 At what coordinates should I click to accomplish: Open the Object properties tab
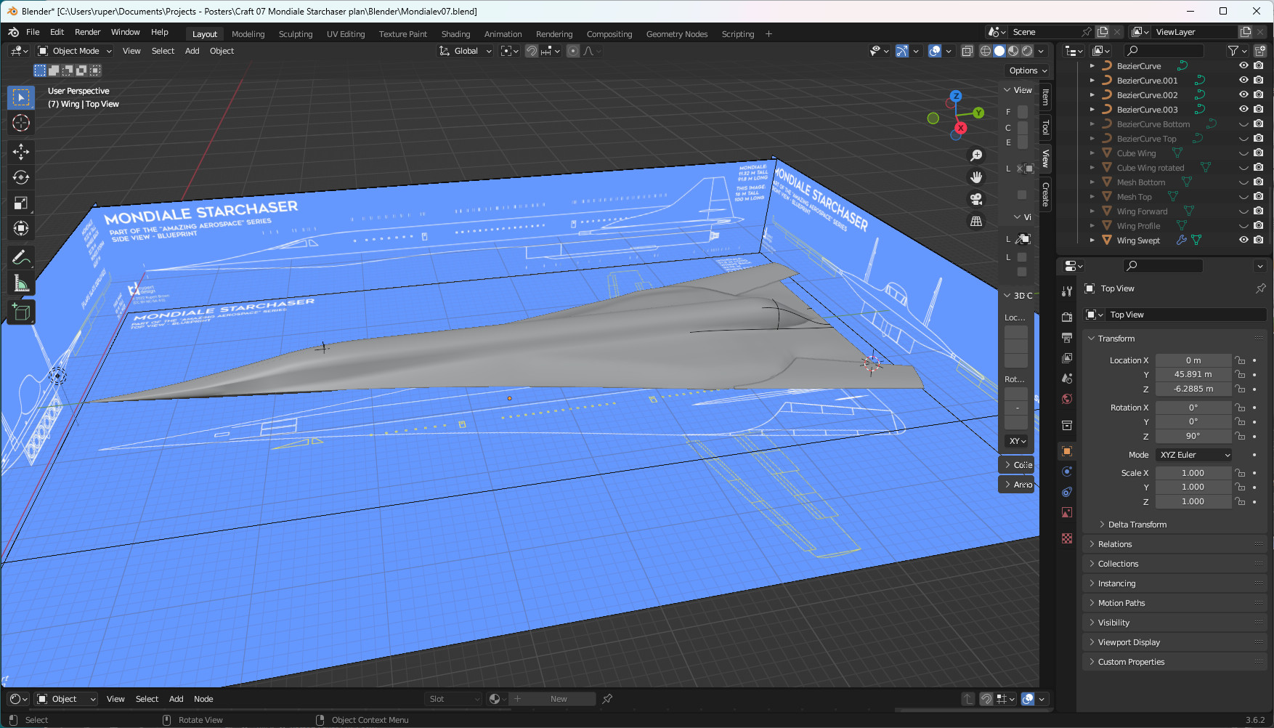pyautogui.click(x=1067, y=451)
